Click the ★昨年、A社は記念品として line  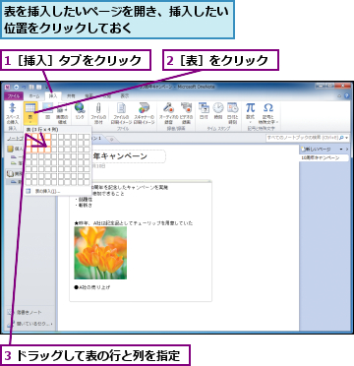click(x=134, y=223)
